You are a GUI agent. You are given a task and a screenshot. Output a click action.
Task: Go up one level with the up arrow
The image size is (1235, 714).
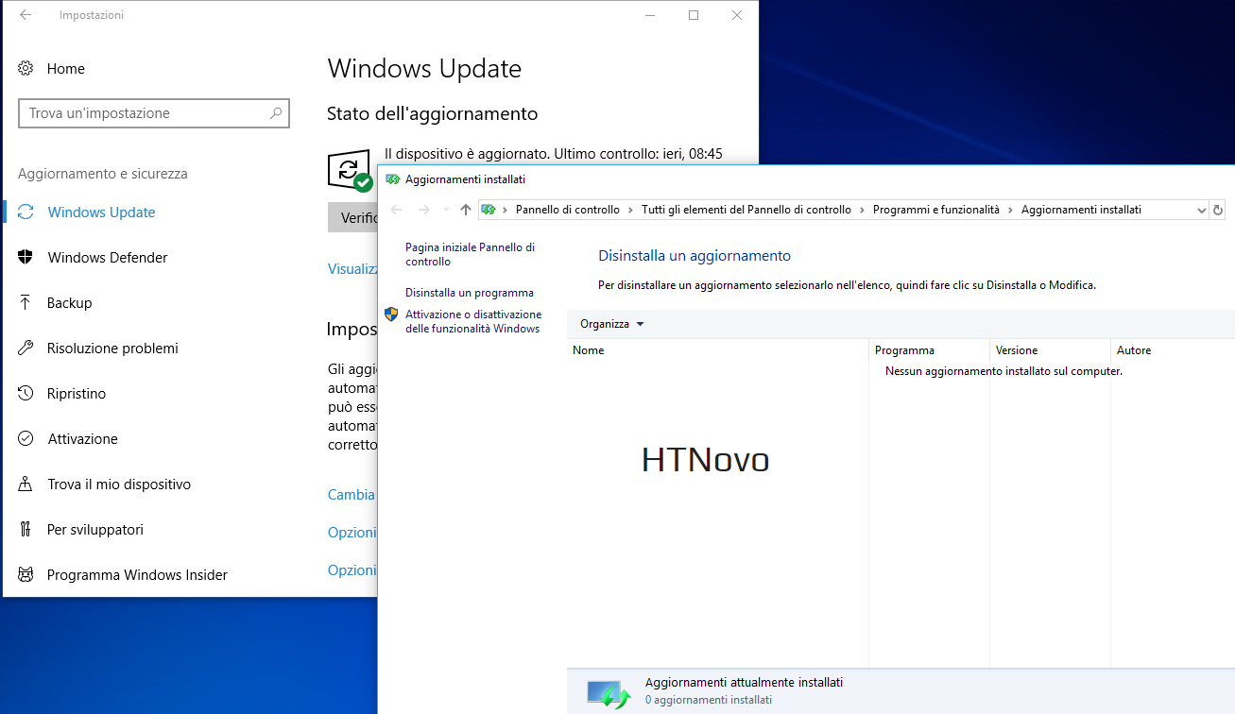(465, 210)
